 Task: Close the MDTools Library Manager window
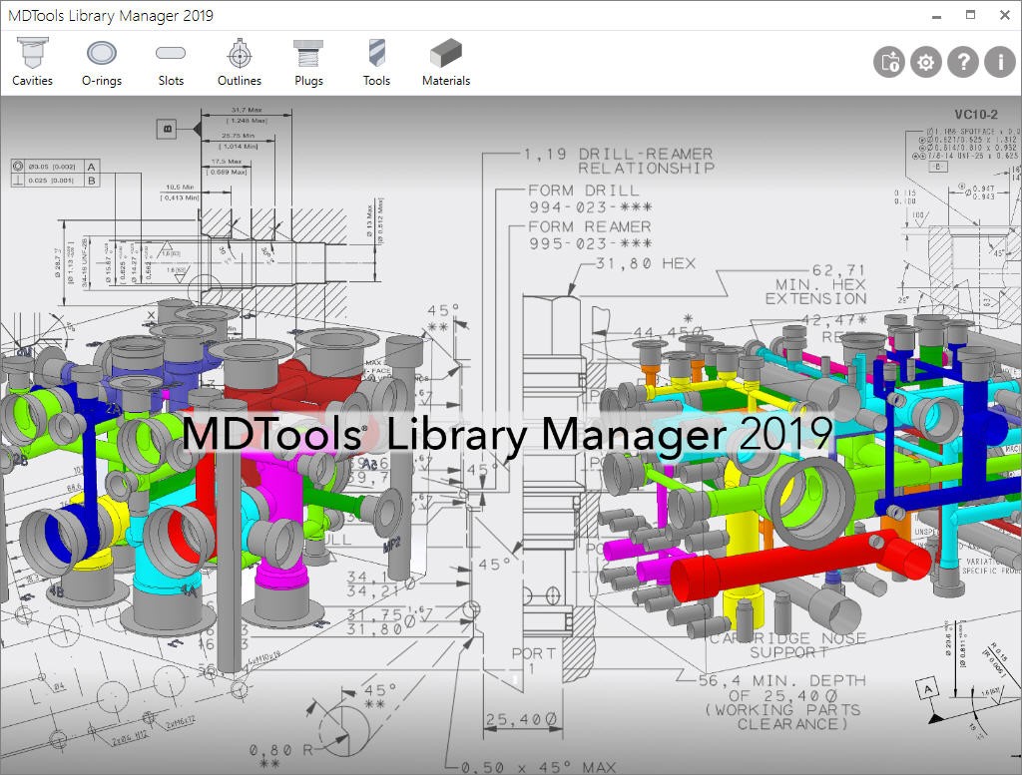(x=1004, y=15)
